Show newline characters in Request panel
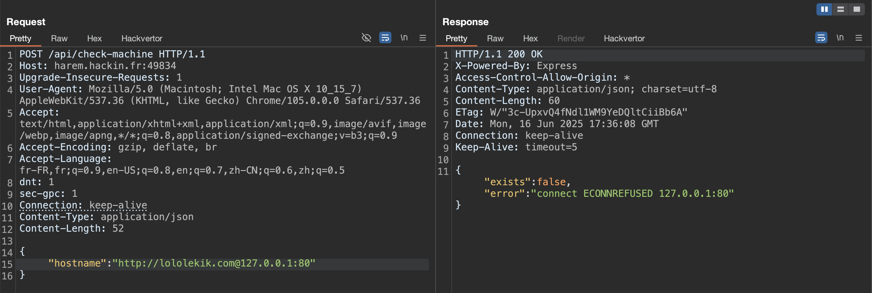The height and width of the screenshot is (293, 872). click(x=404, y=37)
